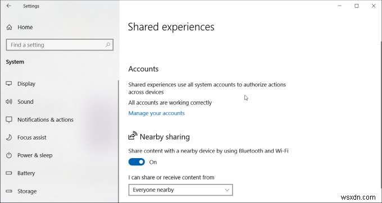Click the Nearby sharing share icon
382x203 pixels.
click(133, 136)
